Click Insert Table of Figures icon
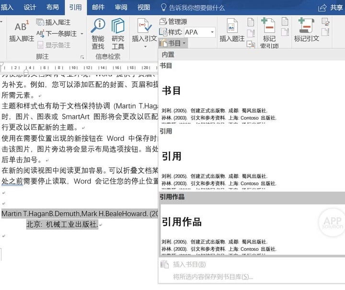This screenshot has height=290, width=345. click(251, 22)
